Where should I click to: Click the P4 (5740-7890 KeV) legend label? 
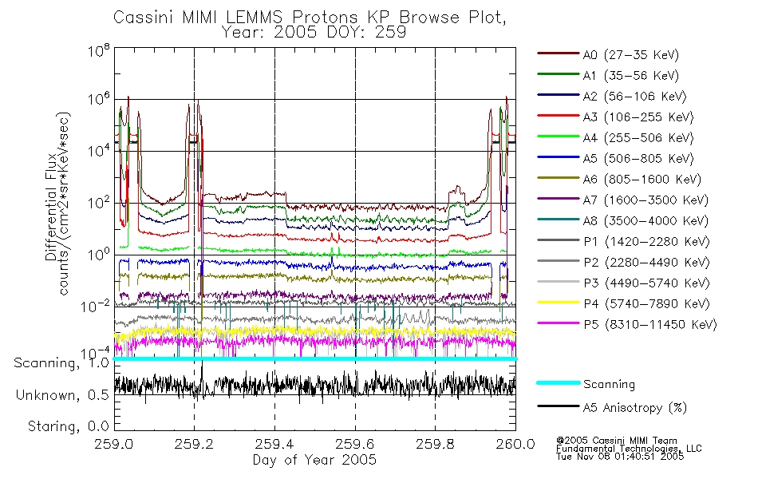(x=646, y=304)
